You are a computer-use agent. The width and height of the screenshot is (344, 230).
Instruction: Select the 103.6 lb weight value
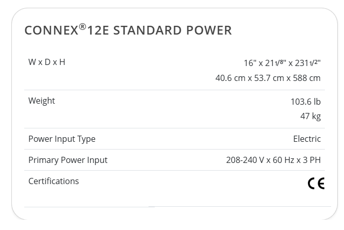(x=306, y=102)
